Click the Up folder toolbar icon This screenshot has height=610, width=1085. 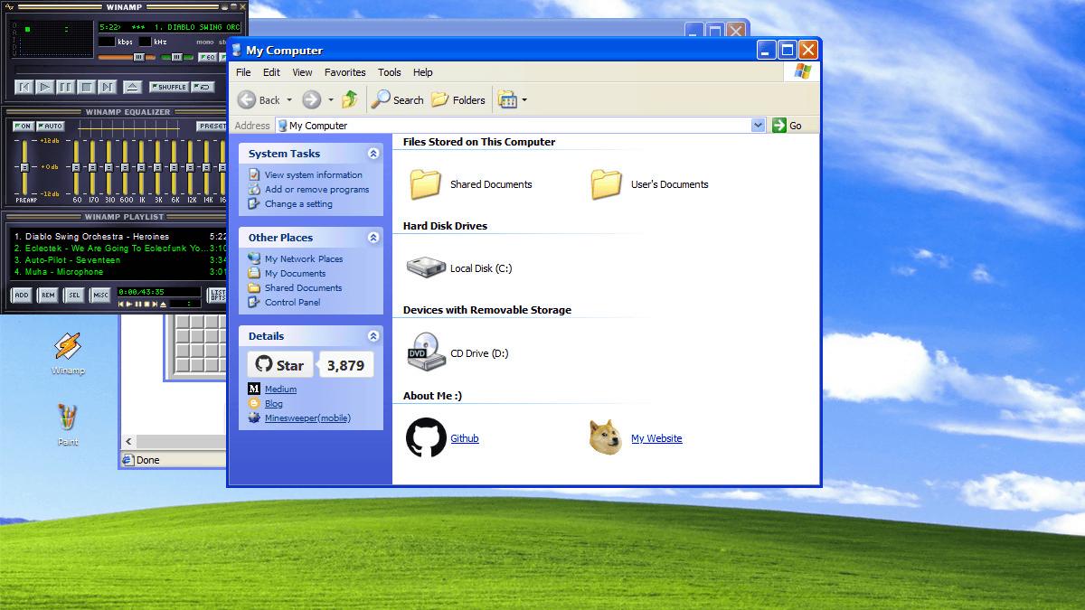click(350, 99)
